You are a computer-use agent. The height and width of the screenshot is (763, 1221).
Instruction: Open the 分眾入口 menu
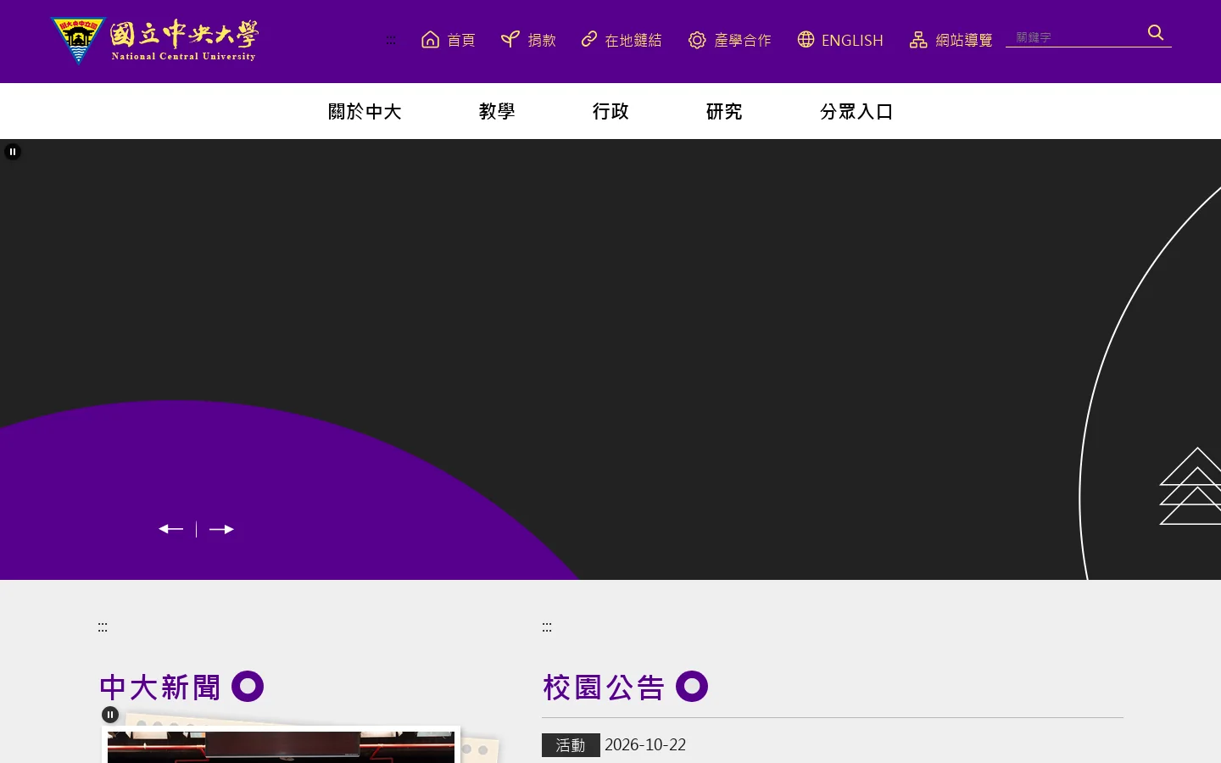click(856, 111)
